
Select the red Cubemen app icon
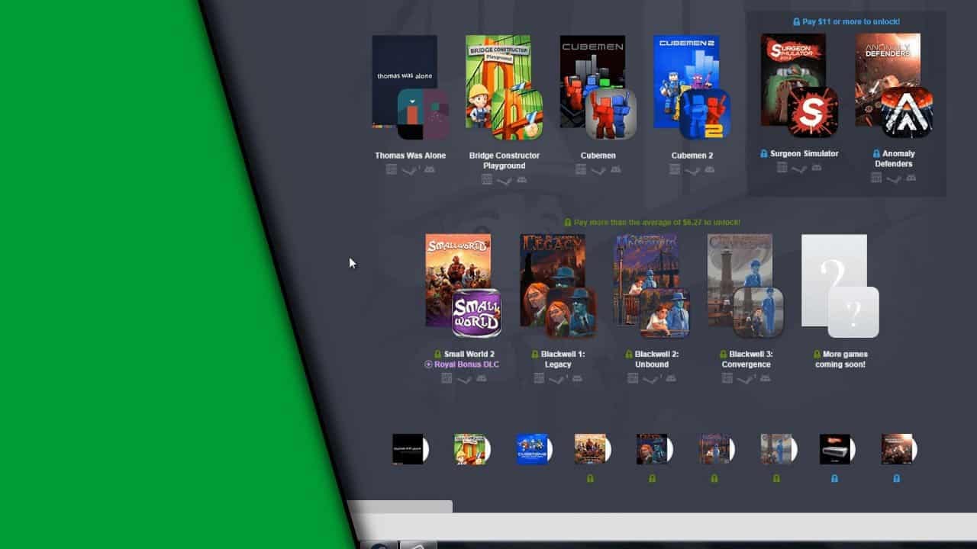pos(611,114)
